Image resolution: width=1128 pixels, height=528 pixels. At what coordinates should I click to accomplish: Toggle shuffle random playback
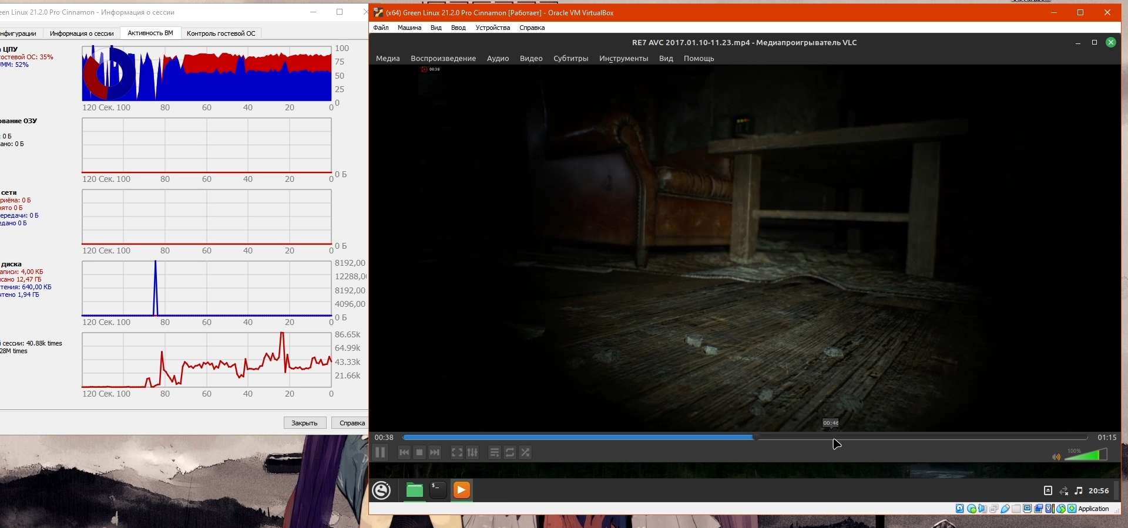pyautogui.click(x=526, y=452)
